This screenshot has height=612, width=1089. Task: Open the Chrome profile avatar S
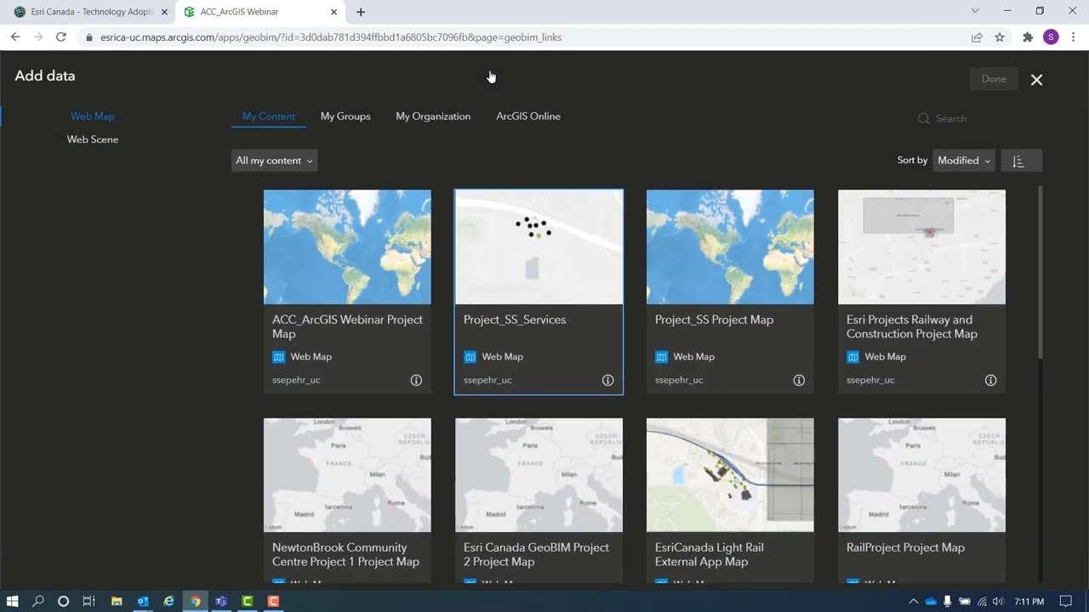pos(1051,37)
